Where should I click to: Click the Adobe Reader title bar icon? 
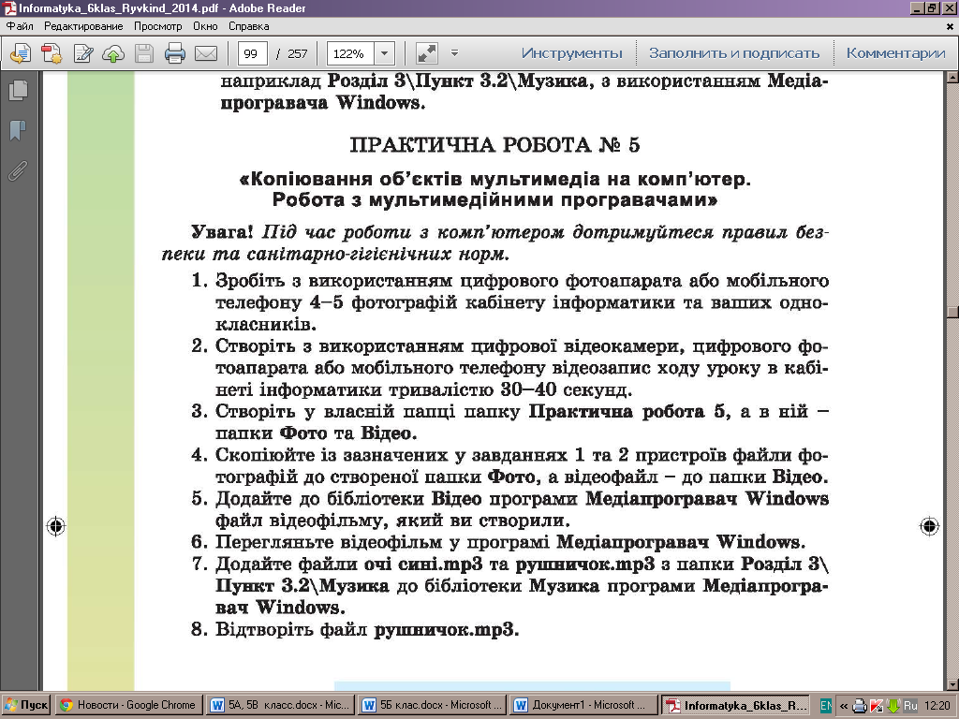click(9, 7)
